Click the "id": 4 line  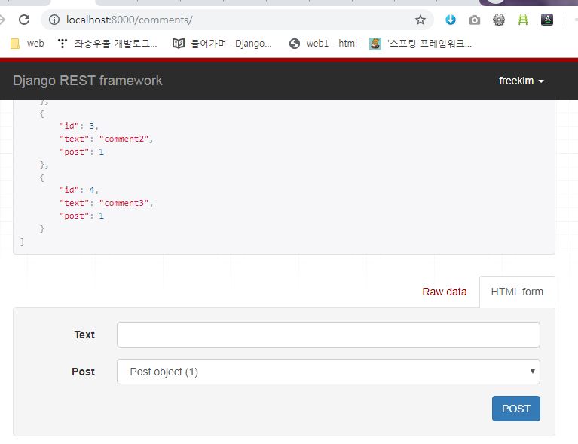pos(78,190)
